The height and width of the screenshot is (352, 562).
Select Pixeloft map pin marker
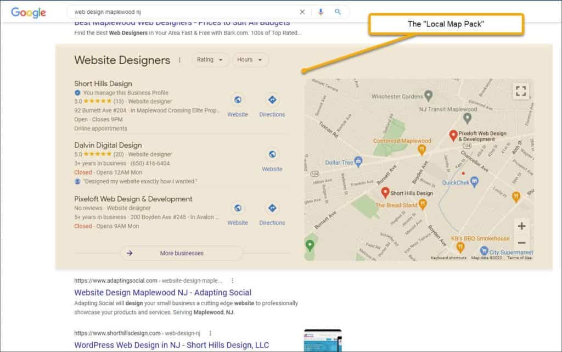pyautogui.click(x=453, y=135)
